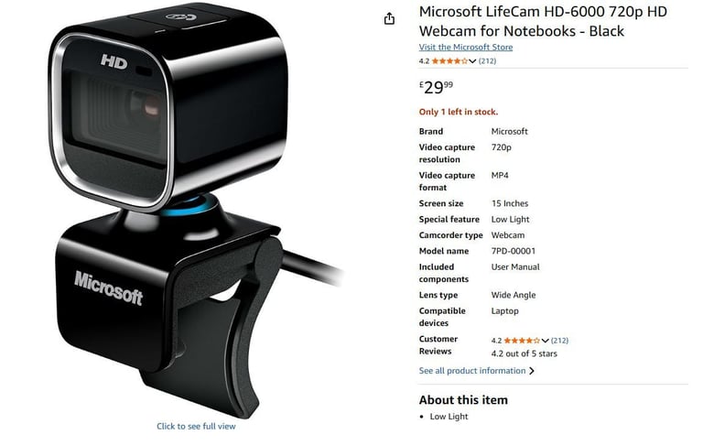This screenshot has width=703, height=445.
Task: Click the Only 1 left in stock message
Action: (x=459, y=112)
